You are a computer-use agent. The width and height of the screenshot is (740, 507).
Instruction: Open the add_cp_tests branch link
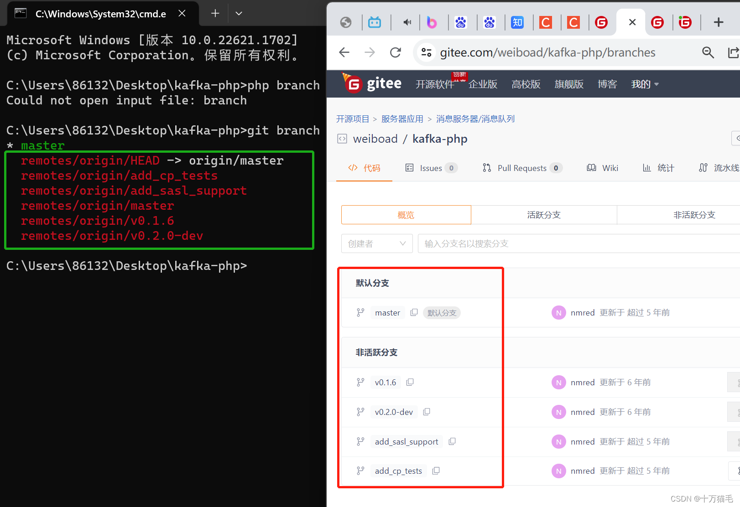[398, 471]
